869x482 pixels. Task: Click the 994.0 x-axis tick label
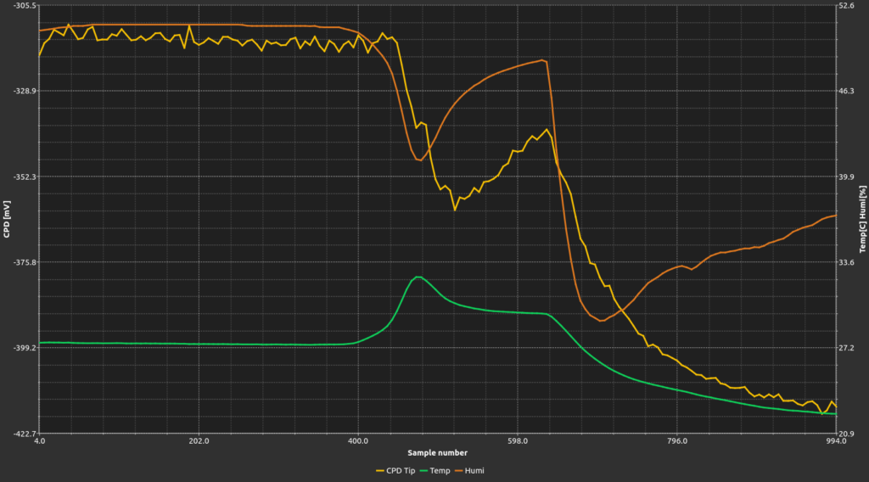[837, 441]
